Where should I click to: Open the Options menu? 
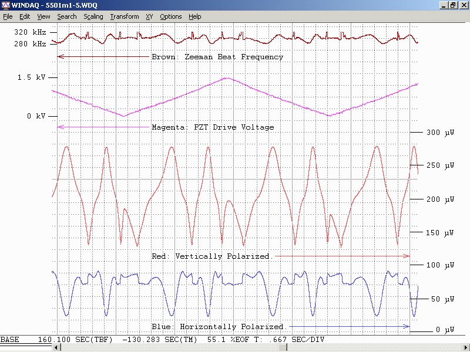(171, 16)
